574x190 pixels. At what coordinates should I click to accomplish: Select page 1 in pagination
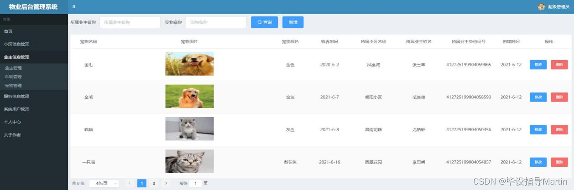click(141, 183)
